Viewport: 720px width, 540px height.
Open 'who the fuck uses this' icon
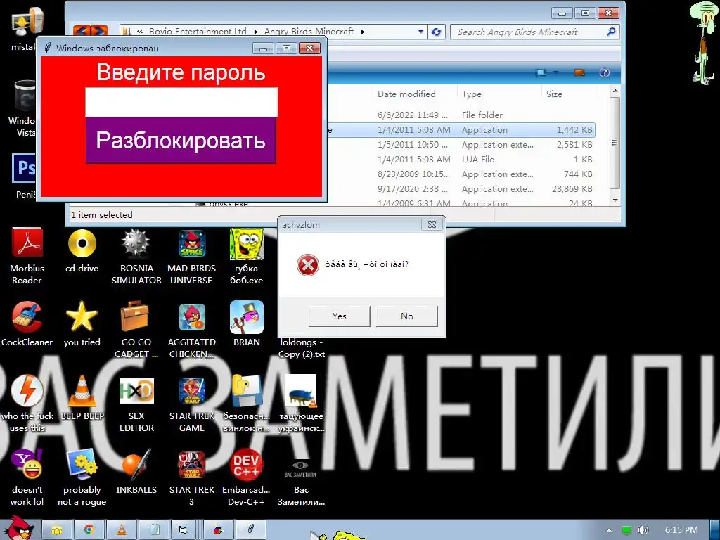point(27,403)
